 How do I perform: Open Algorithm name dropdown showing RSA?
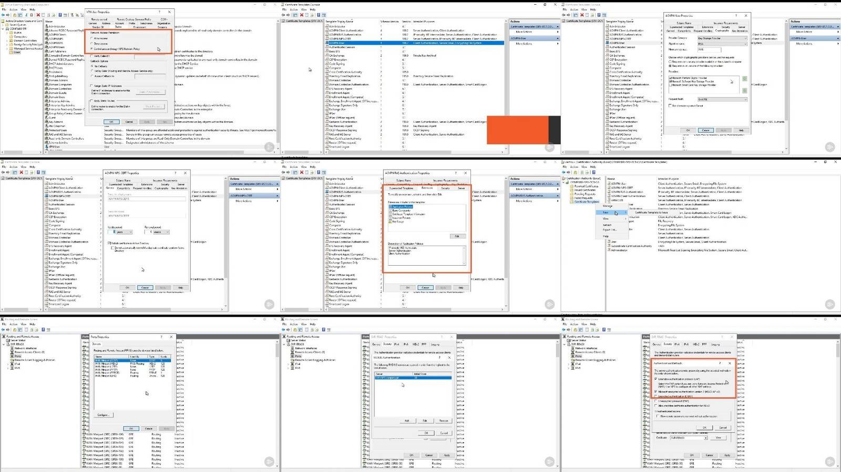tap(722, 44)
